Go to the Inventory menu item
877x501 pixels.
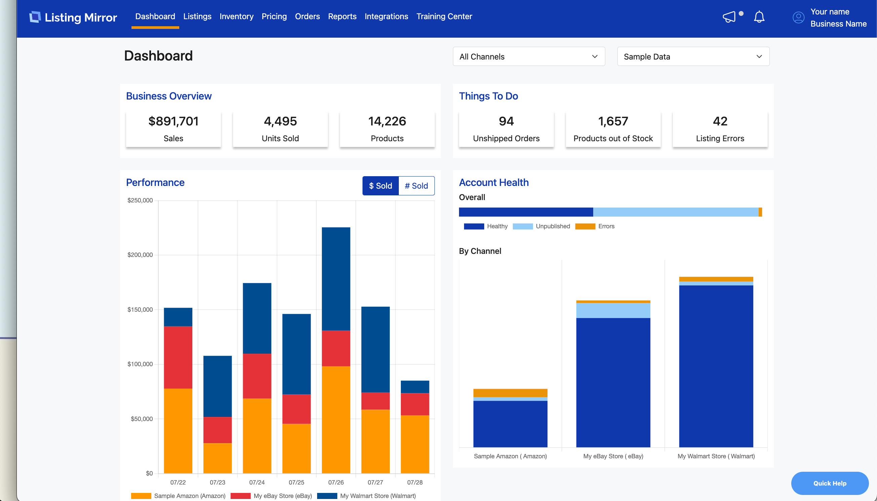coord(236,16)
